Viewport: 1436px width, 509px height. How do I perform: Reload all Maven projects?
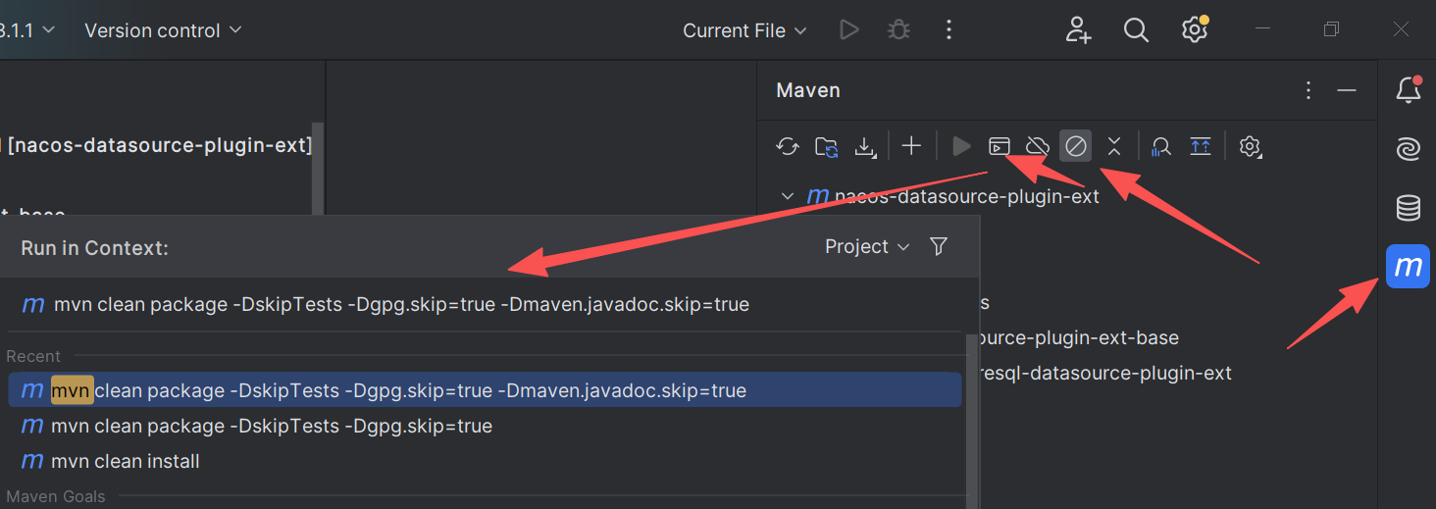pos(788,147)
